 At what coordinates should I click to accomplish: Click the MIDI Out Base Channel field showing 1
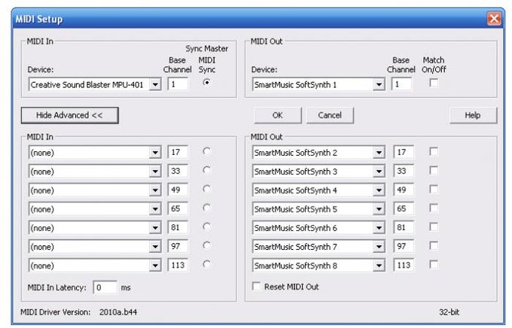coord(401,84)
